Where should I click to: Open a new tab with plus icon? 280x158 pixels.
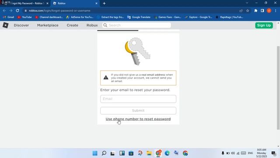[x=104, y=3]
